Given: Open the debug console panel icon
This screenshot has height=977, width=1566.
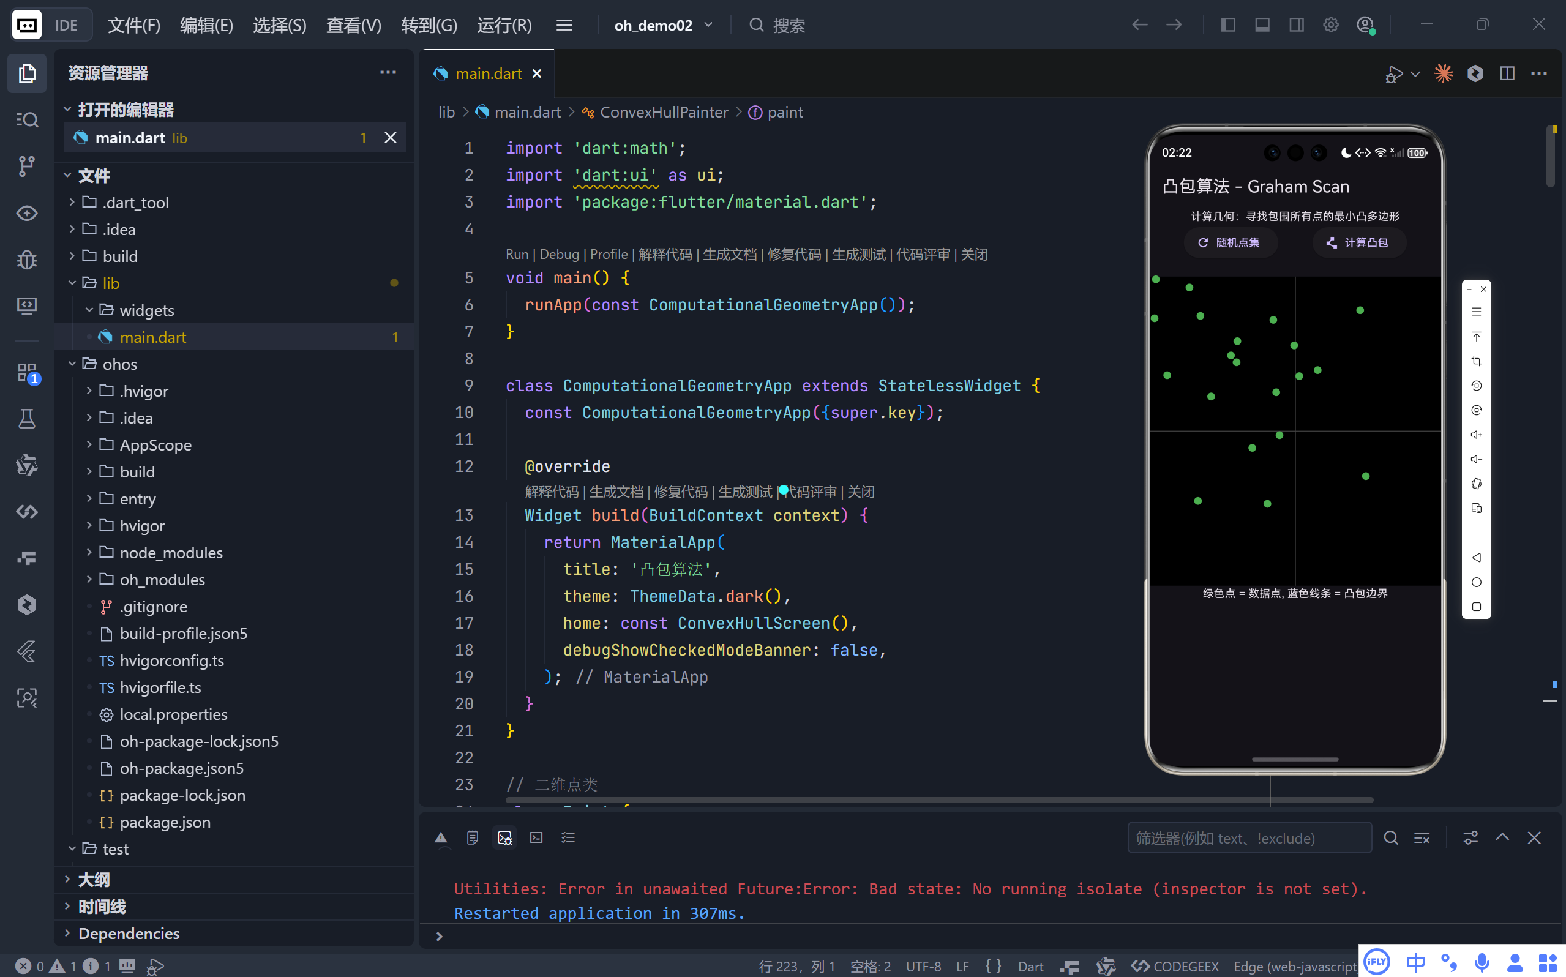Looking at the screenshot, I should coord(504,838).
